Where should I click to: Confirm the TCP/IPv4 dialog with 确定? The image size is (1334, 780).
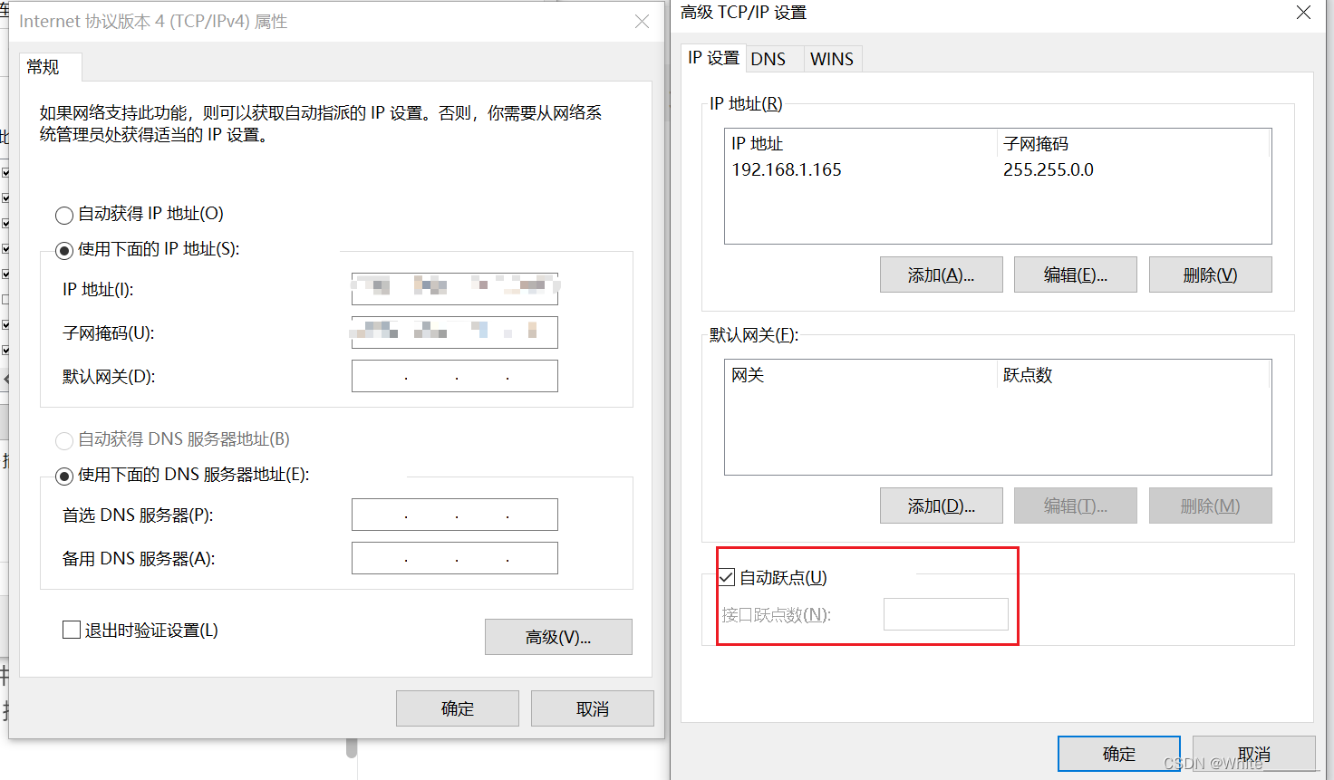coord(457,708)
